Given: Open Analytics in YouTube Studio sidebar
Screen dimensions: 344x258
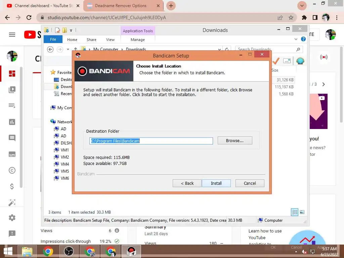Looking at the screenshot, I should pos(12,122).
